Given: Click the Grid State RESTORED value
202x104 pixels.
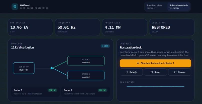Looking at the screenshot, I should (x=161, y=27).
